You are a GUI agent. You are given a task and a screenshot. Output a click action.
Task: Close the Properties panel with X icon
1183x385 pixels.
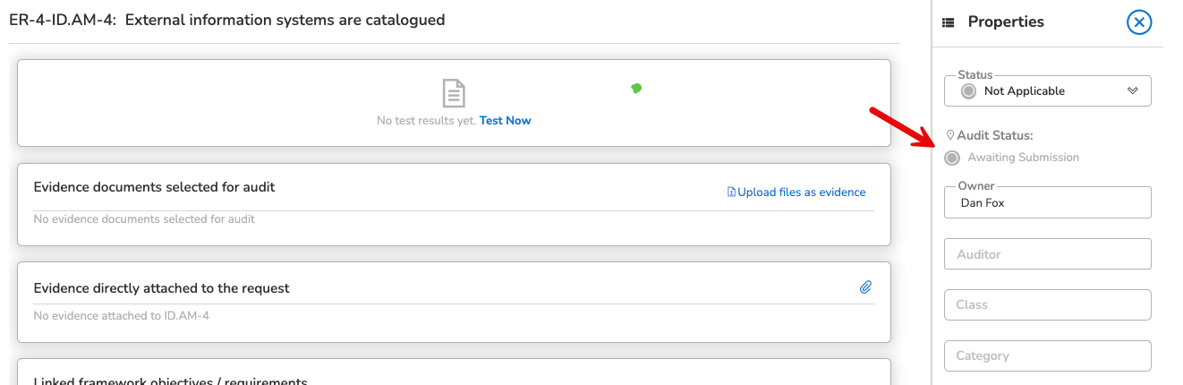[x=1139, y=22]
